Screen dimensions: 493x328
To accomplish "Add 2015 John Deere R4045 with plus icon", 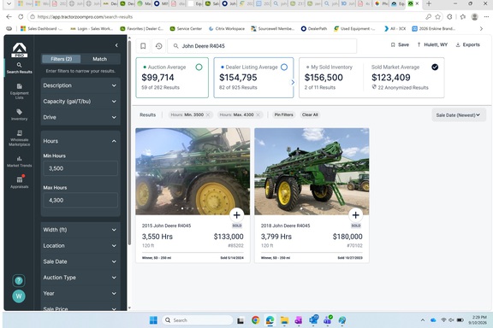I will coord(237,215).
